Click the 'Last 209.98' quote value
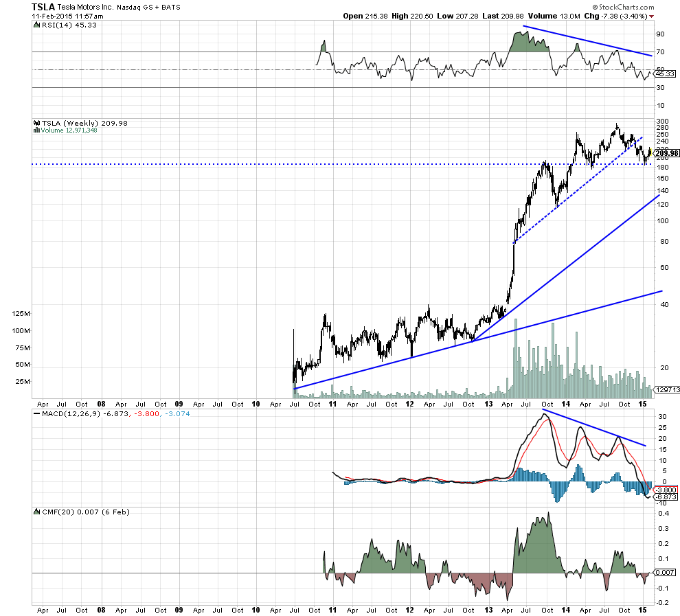The width and height of the screenshot is (680, 616). (x=503, y=16)
